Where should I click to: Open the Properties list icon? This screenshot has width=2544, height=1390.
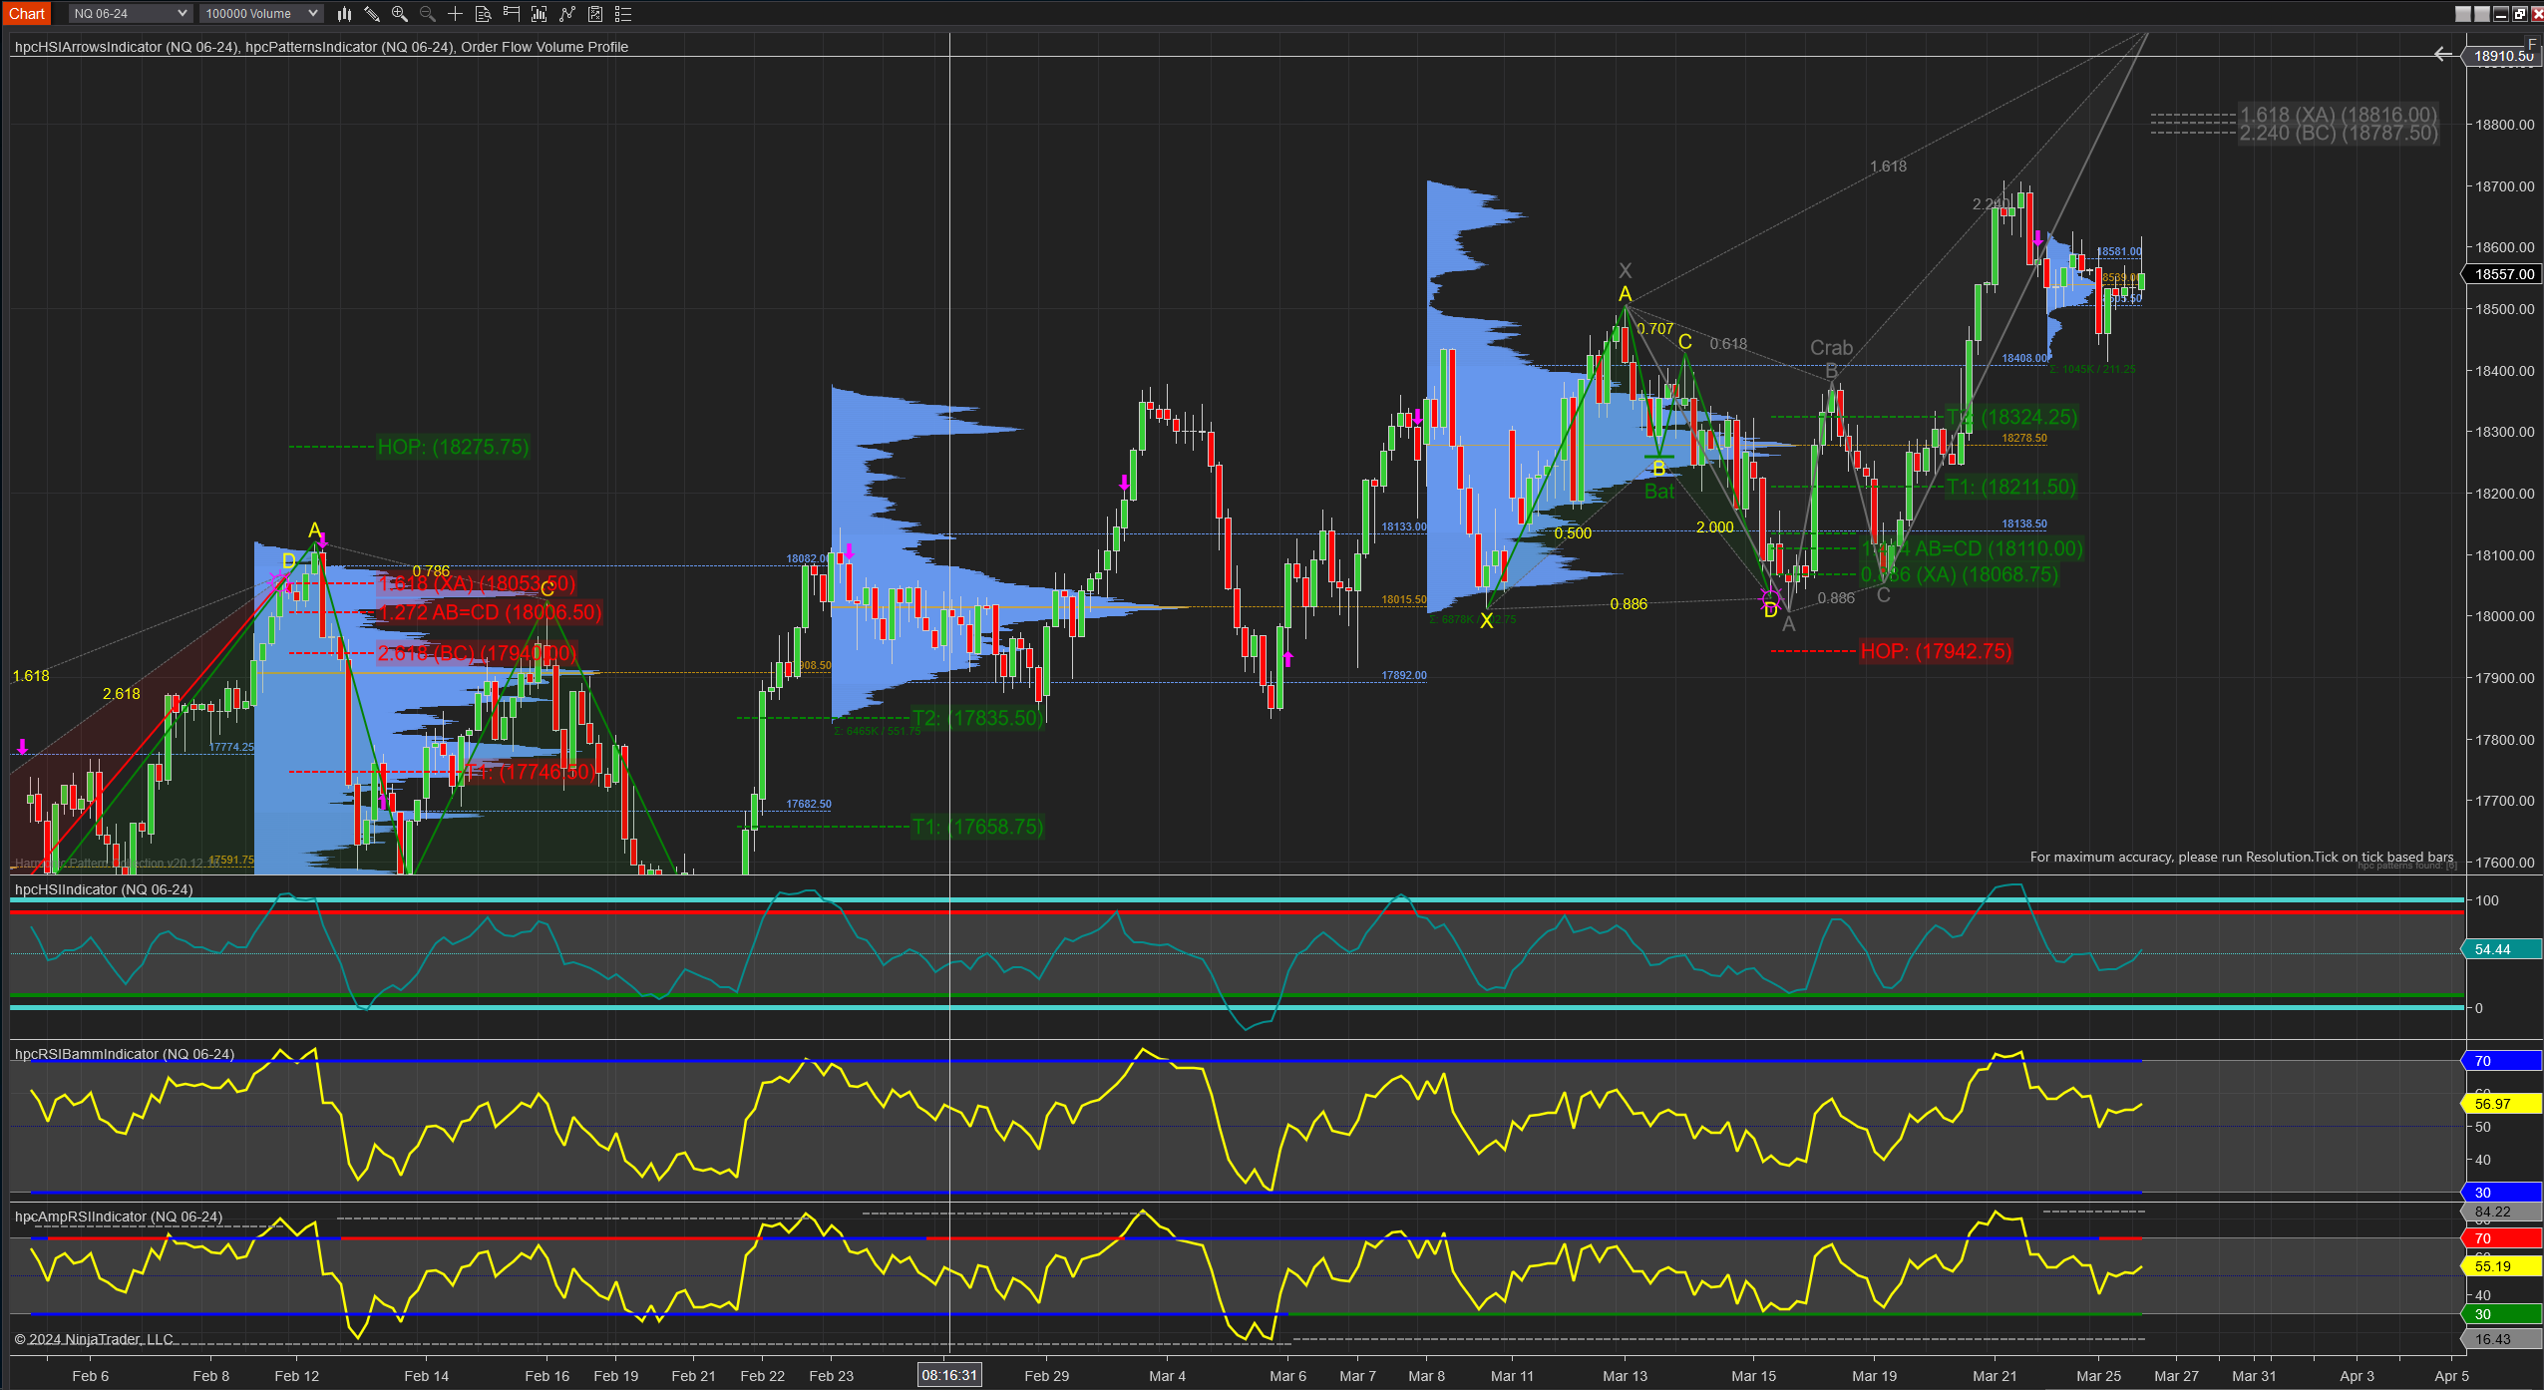pos(623,13)
